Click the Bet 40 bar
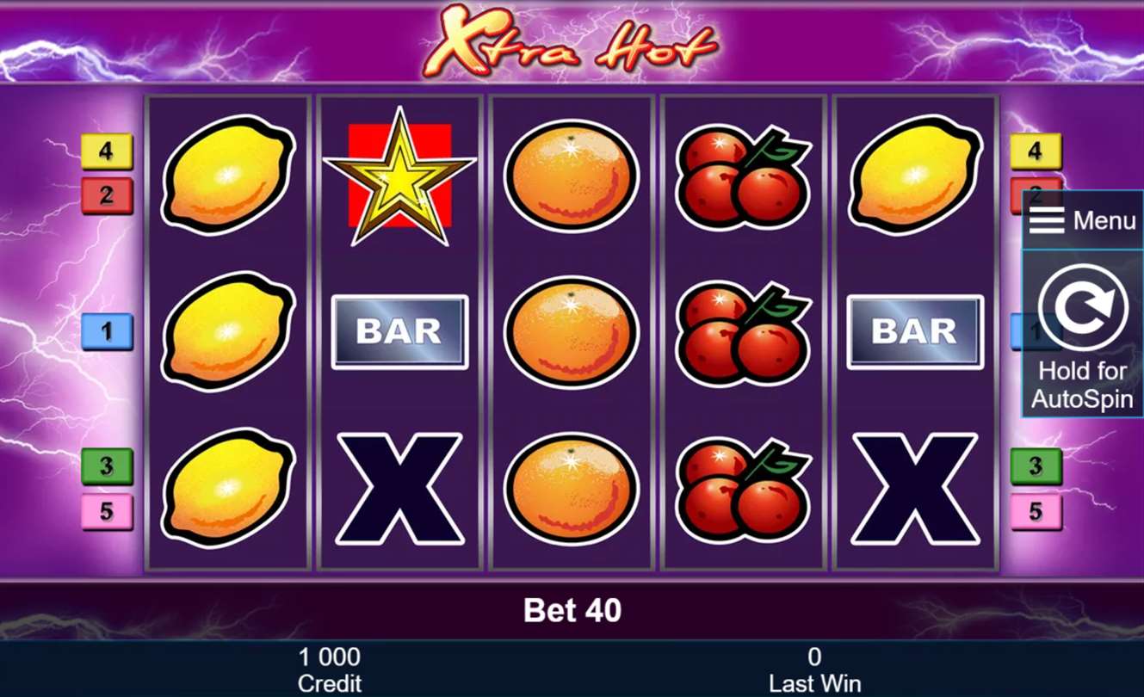Image resolution: width=1144 pixels, height=697 pixels. 572,610
